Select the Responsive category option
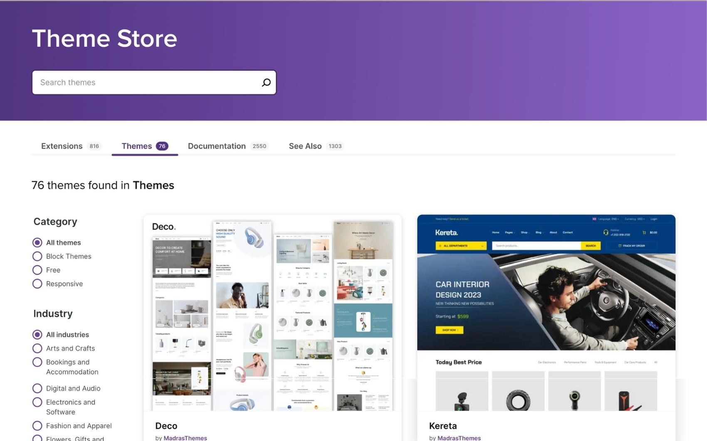This screenshot has width=707, height=441. (37, 284)
